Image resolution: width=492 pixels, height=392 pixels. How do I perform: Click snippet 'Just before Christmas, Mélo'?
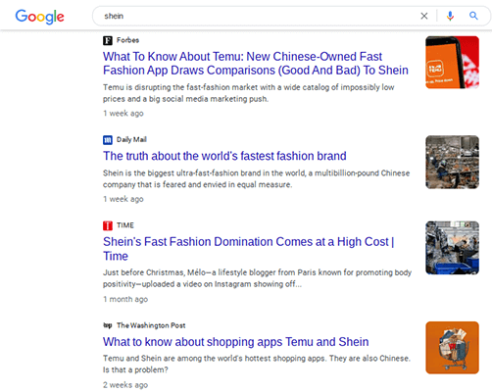point(257,278)
